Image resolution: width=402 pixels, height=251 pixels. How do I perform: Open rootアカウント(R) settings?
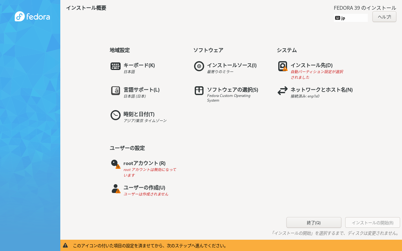point(144,163)
